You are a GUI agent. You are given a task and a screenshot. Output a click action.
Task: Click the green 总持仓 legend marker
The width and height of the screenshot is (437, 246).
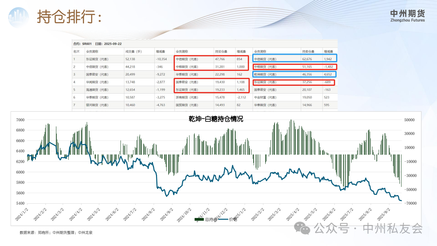click(x=199, y=219)
